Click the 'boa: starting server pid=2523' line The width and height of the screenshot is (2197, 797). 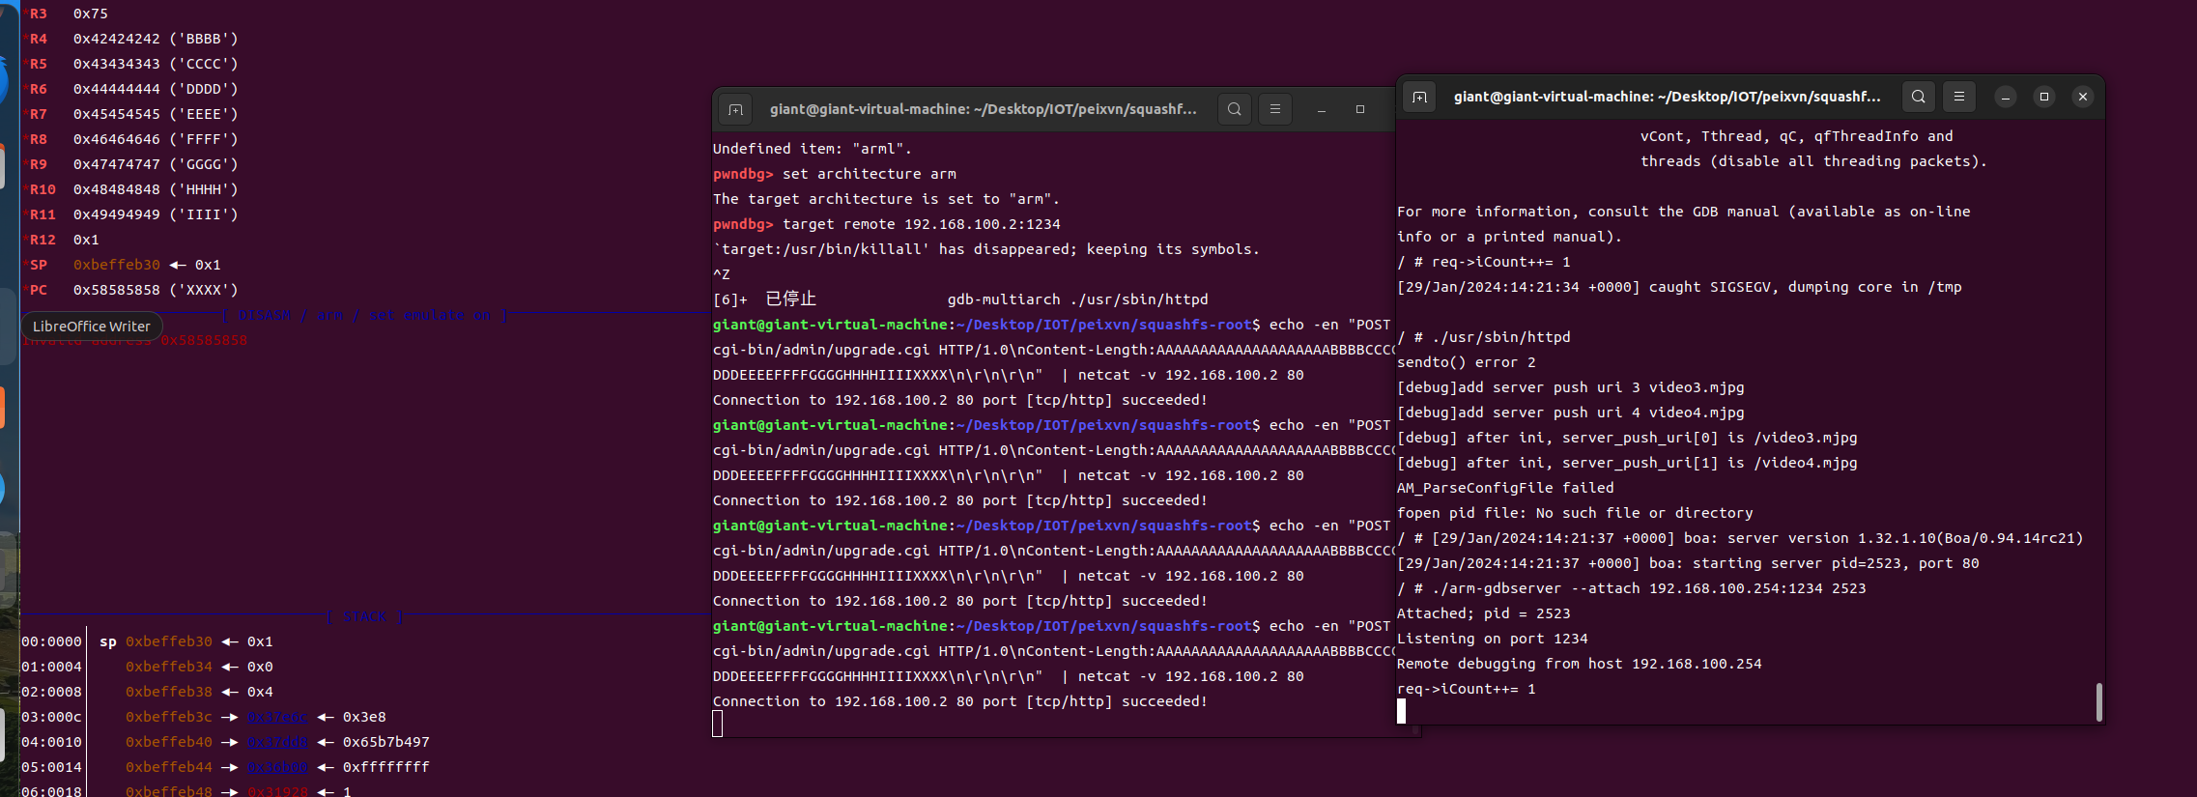coord(1688,563)
